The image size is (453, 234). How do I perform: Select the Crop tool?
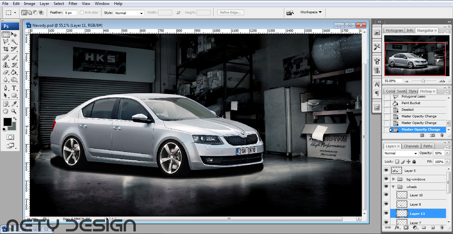click(x=6, y=49)
